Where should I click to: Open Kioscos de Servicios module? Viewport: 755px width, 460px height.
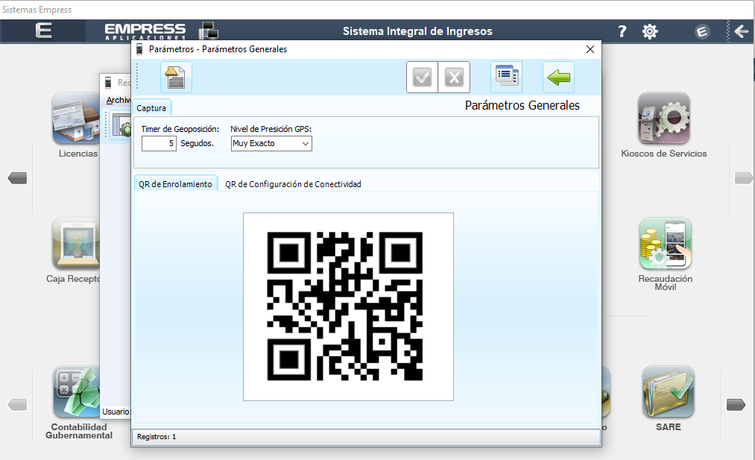point(663,119)
